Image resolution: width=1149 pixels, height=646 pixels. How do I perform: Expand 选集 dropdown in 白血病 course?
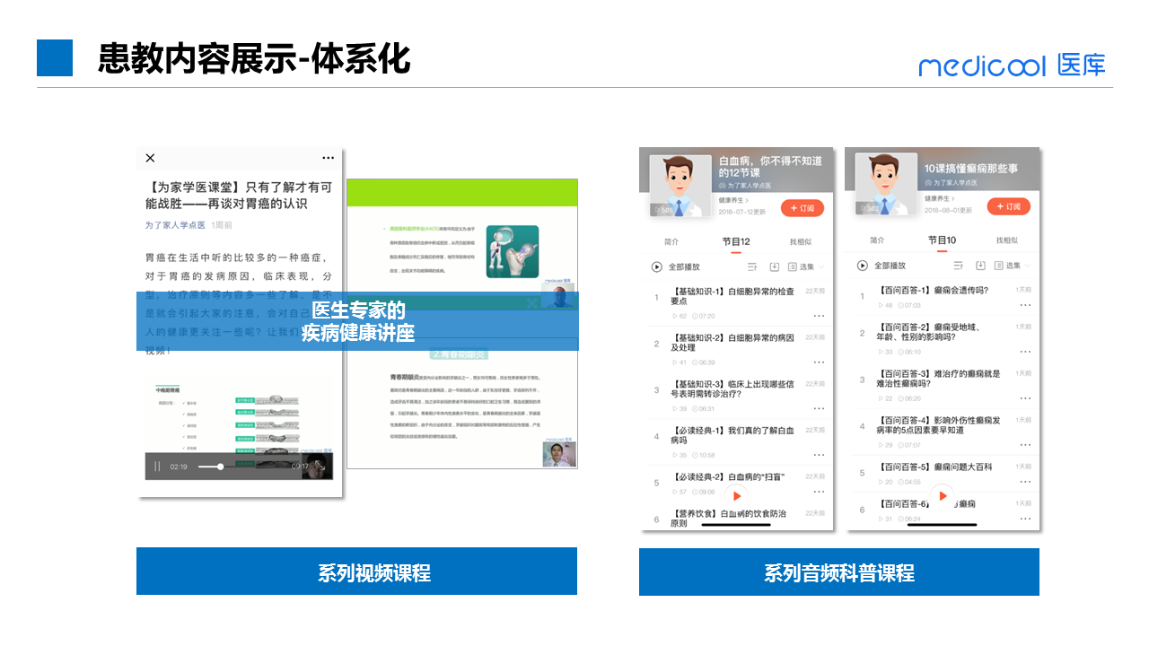pos(805,266)
